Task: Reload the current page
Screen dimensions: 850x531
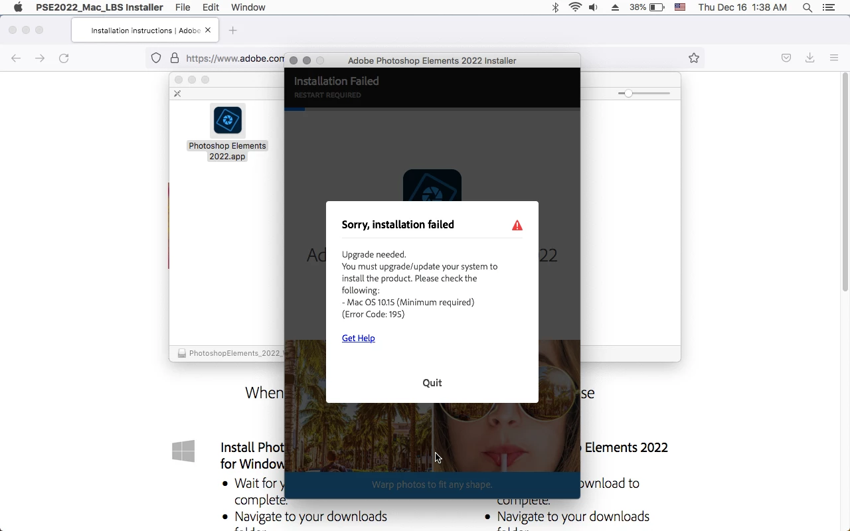Action: pyautogui.click(x=64, y=58)
